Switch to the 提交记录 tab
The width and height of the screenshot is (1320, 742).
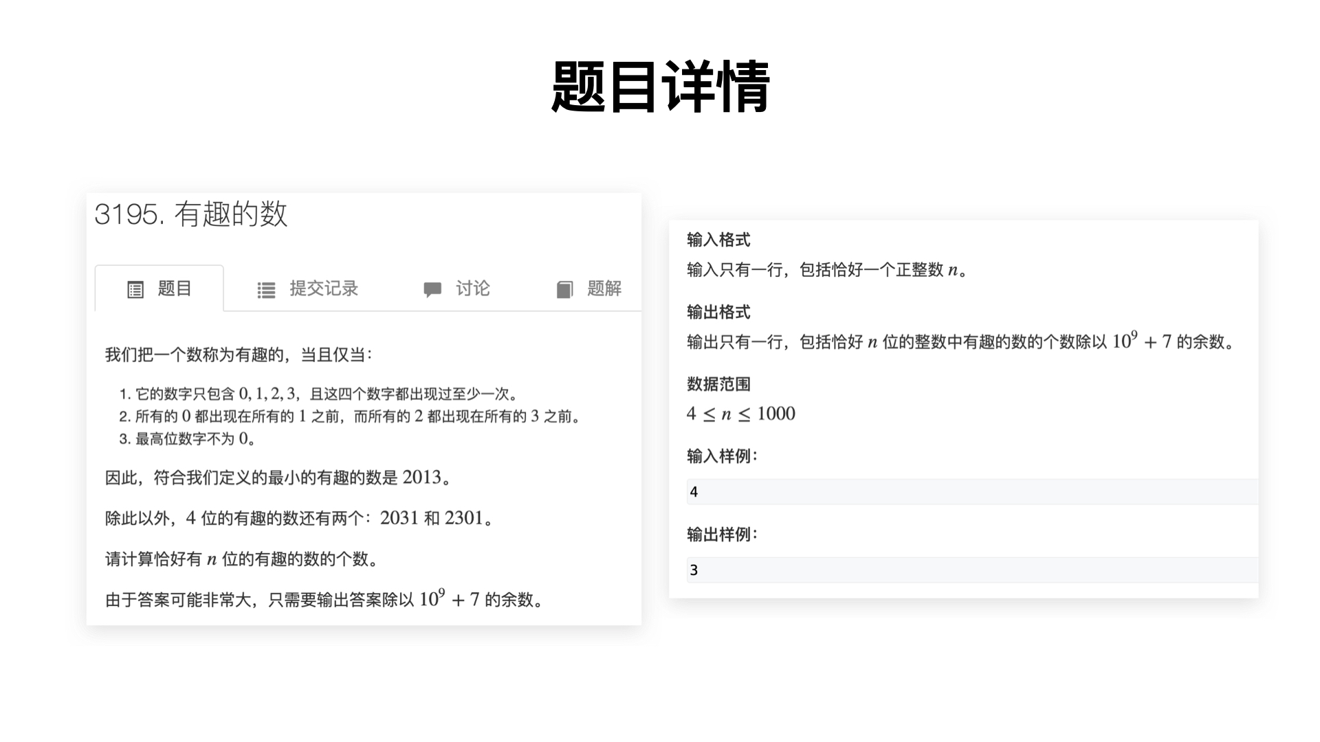pyautogui.click(x=324, y=289)
